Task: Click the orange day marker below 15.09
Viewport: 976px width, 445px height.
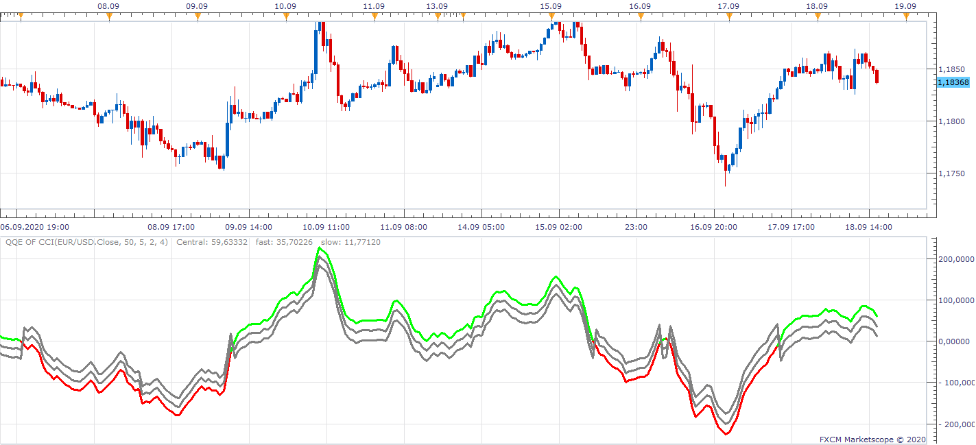Action: (551, 16)
